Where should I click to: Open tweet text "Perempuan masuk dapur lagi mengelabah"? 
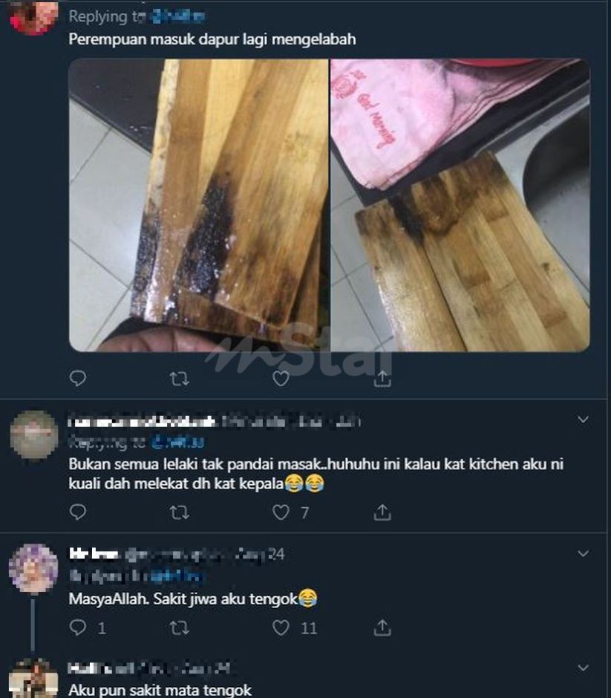[x=212, y=39]
